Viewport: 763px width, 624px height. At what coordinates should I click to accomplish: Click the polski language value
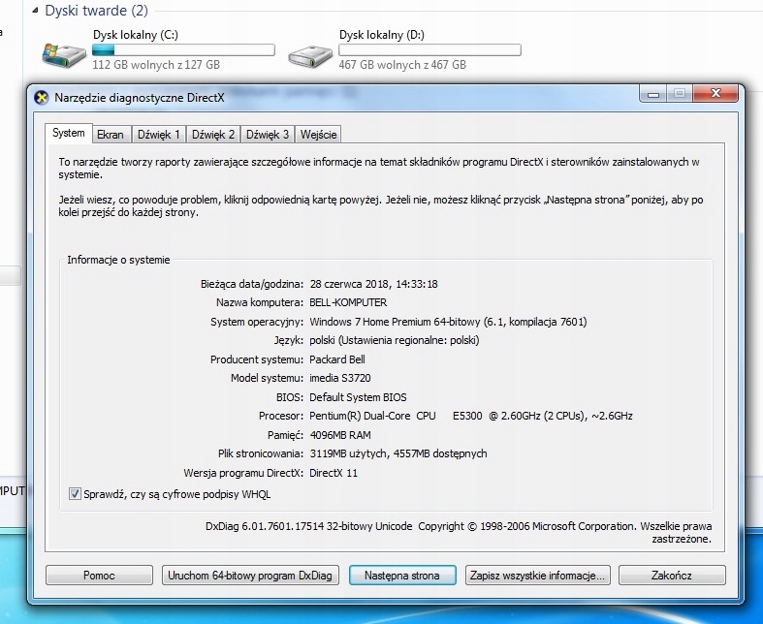click(x=395, y=340)
